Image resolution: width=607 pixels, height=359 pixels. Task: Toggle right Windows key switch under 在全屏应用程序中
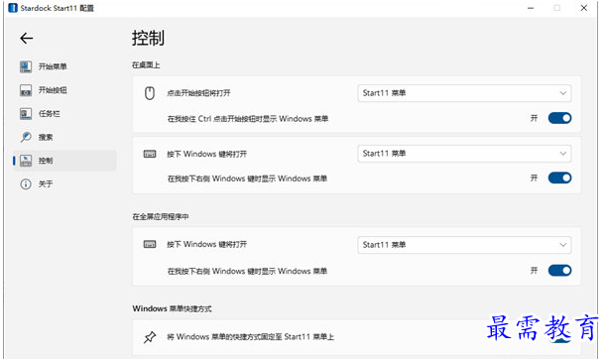pos(559,271)
